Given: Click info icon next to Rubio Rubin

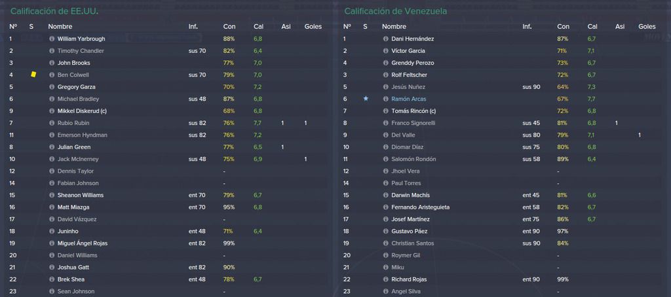Looking at the screenshot, I should (x=52, y=123).
